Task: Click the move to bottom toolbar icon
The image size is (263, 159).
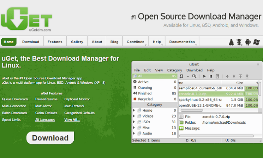Action: point(247,76)
